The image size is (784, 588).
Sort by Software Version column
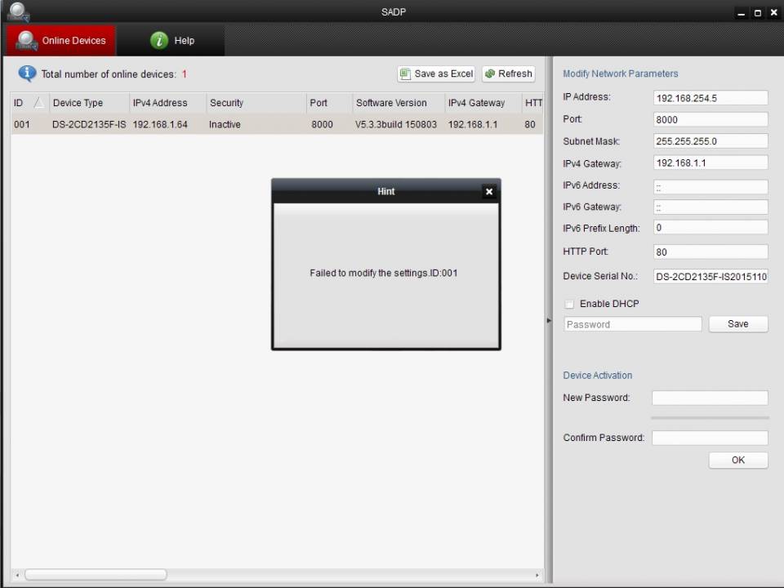click(x=399, y=103)
